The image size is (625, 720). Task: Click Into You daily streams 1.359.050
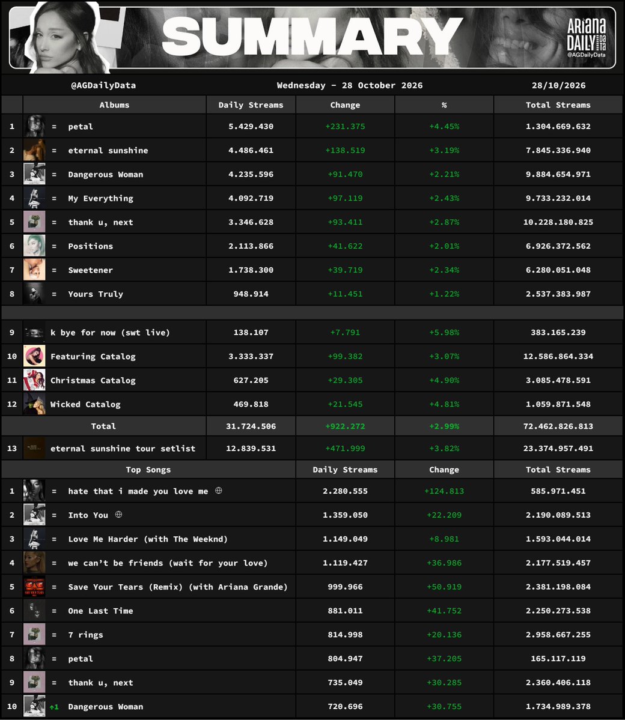pos(345,515)
